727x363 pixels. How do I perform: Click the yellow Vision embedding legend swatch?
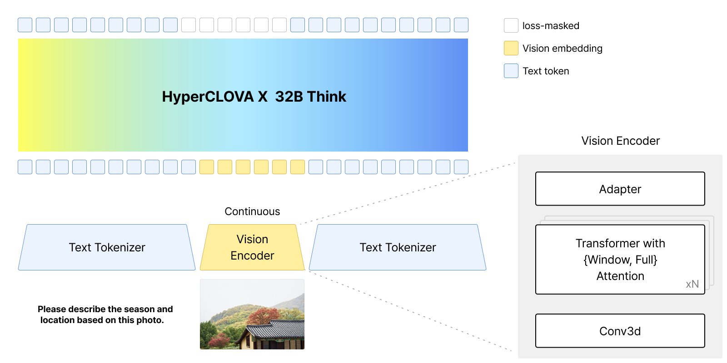pos(511,48)
